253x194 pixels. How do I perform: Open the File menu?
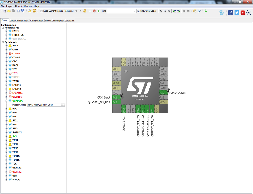tap(3, 6)
